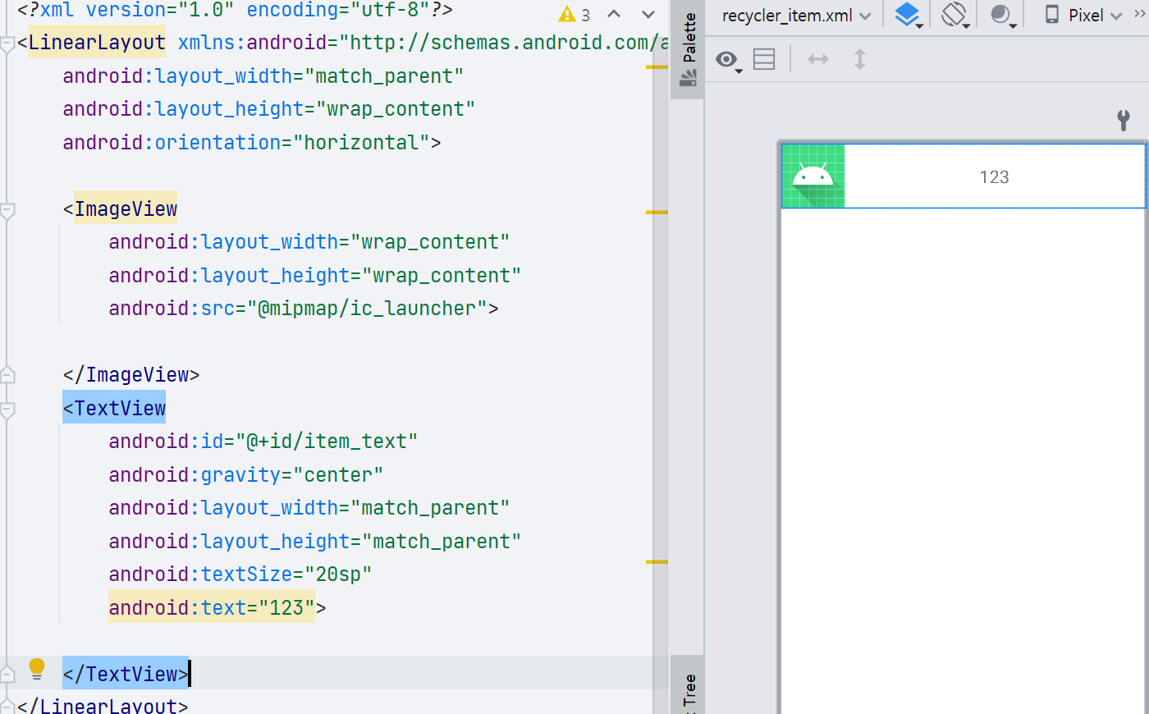This screenshot has width=1149, height=714.
Task: Open view options eye icon
Action: [x=728, y=60]
